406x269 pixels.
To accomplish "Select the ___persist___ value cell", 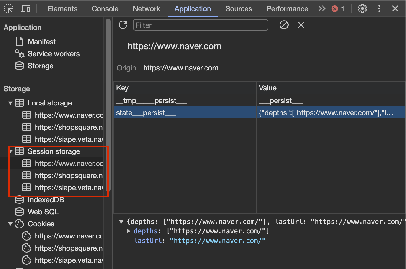I will coord(331,101).
